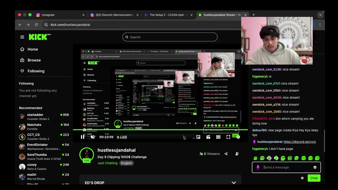The width and height of the screenshot is (338, 190).
Task: Click username ownkick_com_5238 in chat
Action: coord(267,69)
